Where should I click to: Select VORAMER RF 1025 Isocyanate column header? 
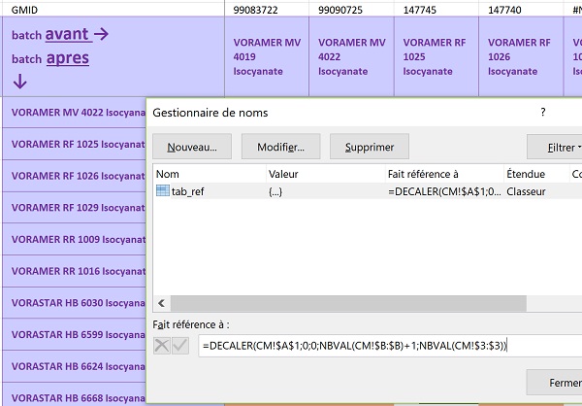tap(436, 56)
